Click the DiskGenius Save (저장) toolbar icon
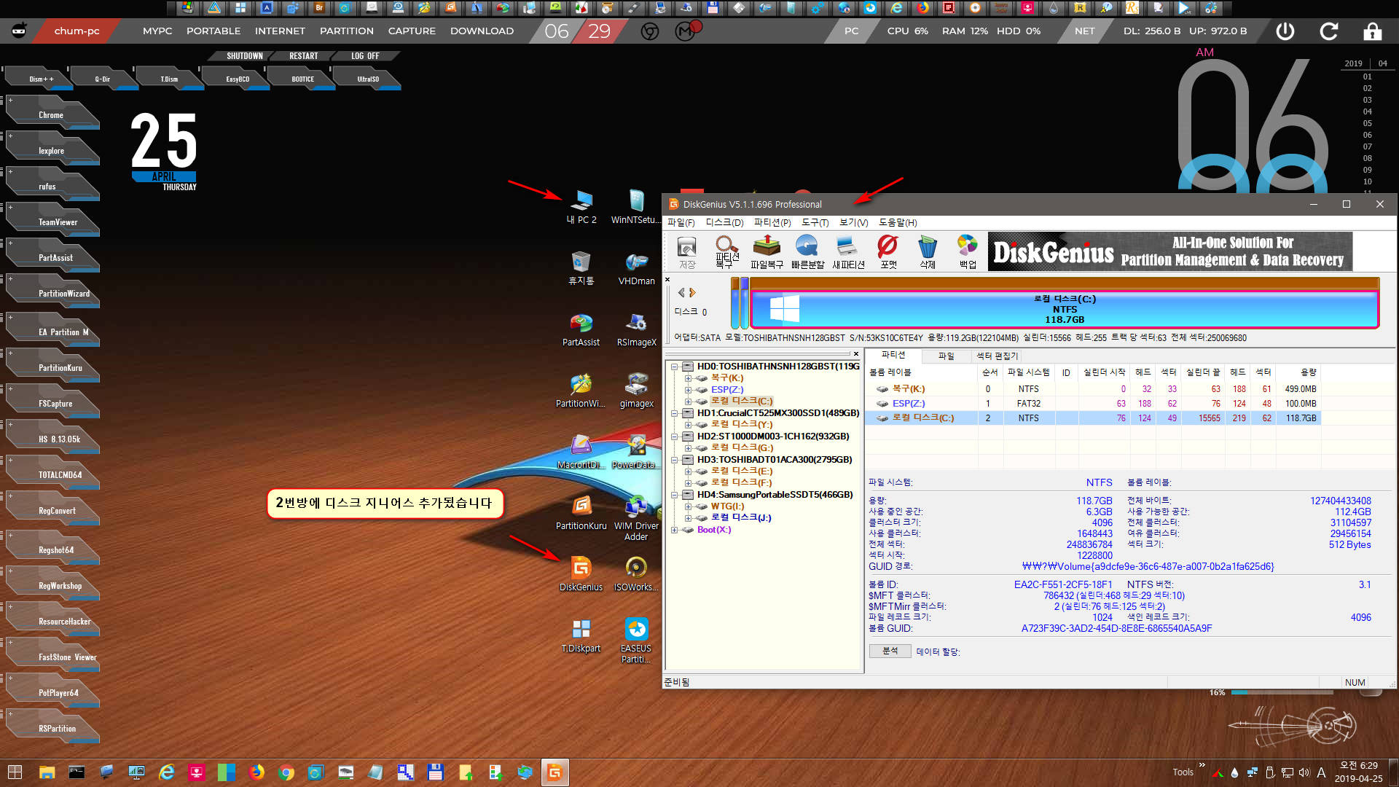Image resolution: width=1399 pixels, height=787 pixels. pos(686,252)
